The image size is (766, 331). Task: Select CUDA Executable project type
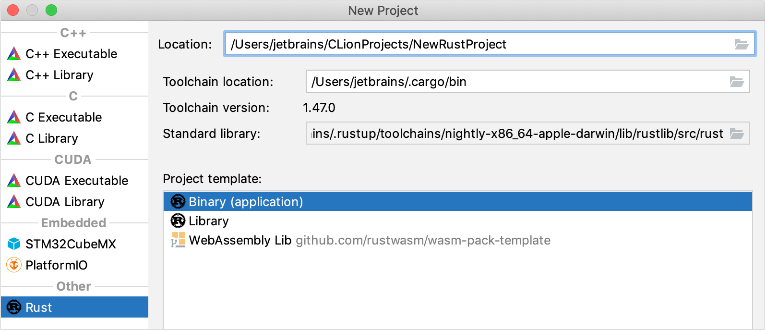[x=74, y=181]
